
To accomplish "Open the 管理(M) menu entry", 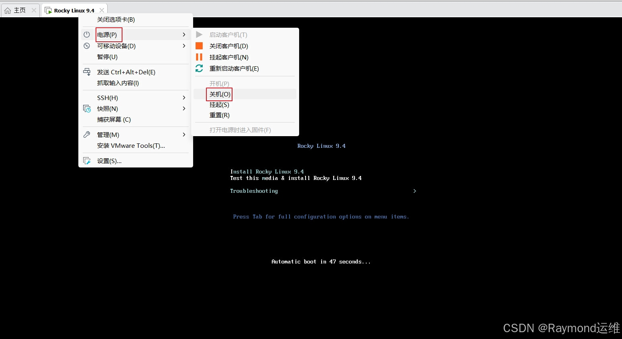I will (136, 135).
